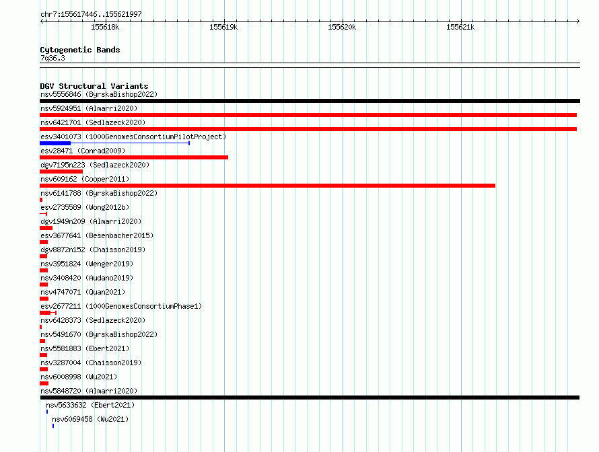Click the chr7:155617446..155621997 coordinate label
599x452 pixels.
pyautogui.click(x=91, y=15)
